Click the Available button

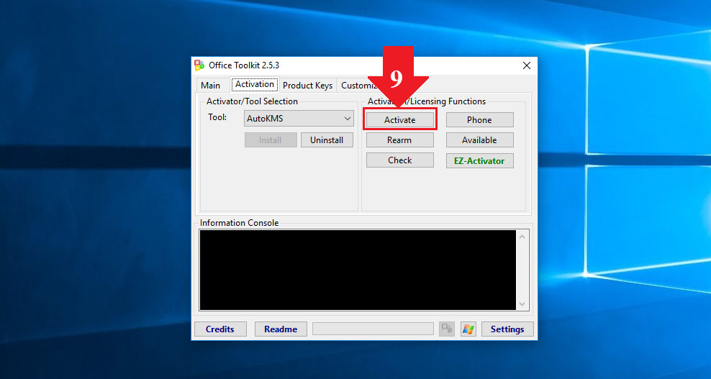[x=480, y=140]
